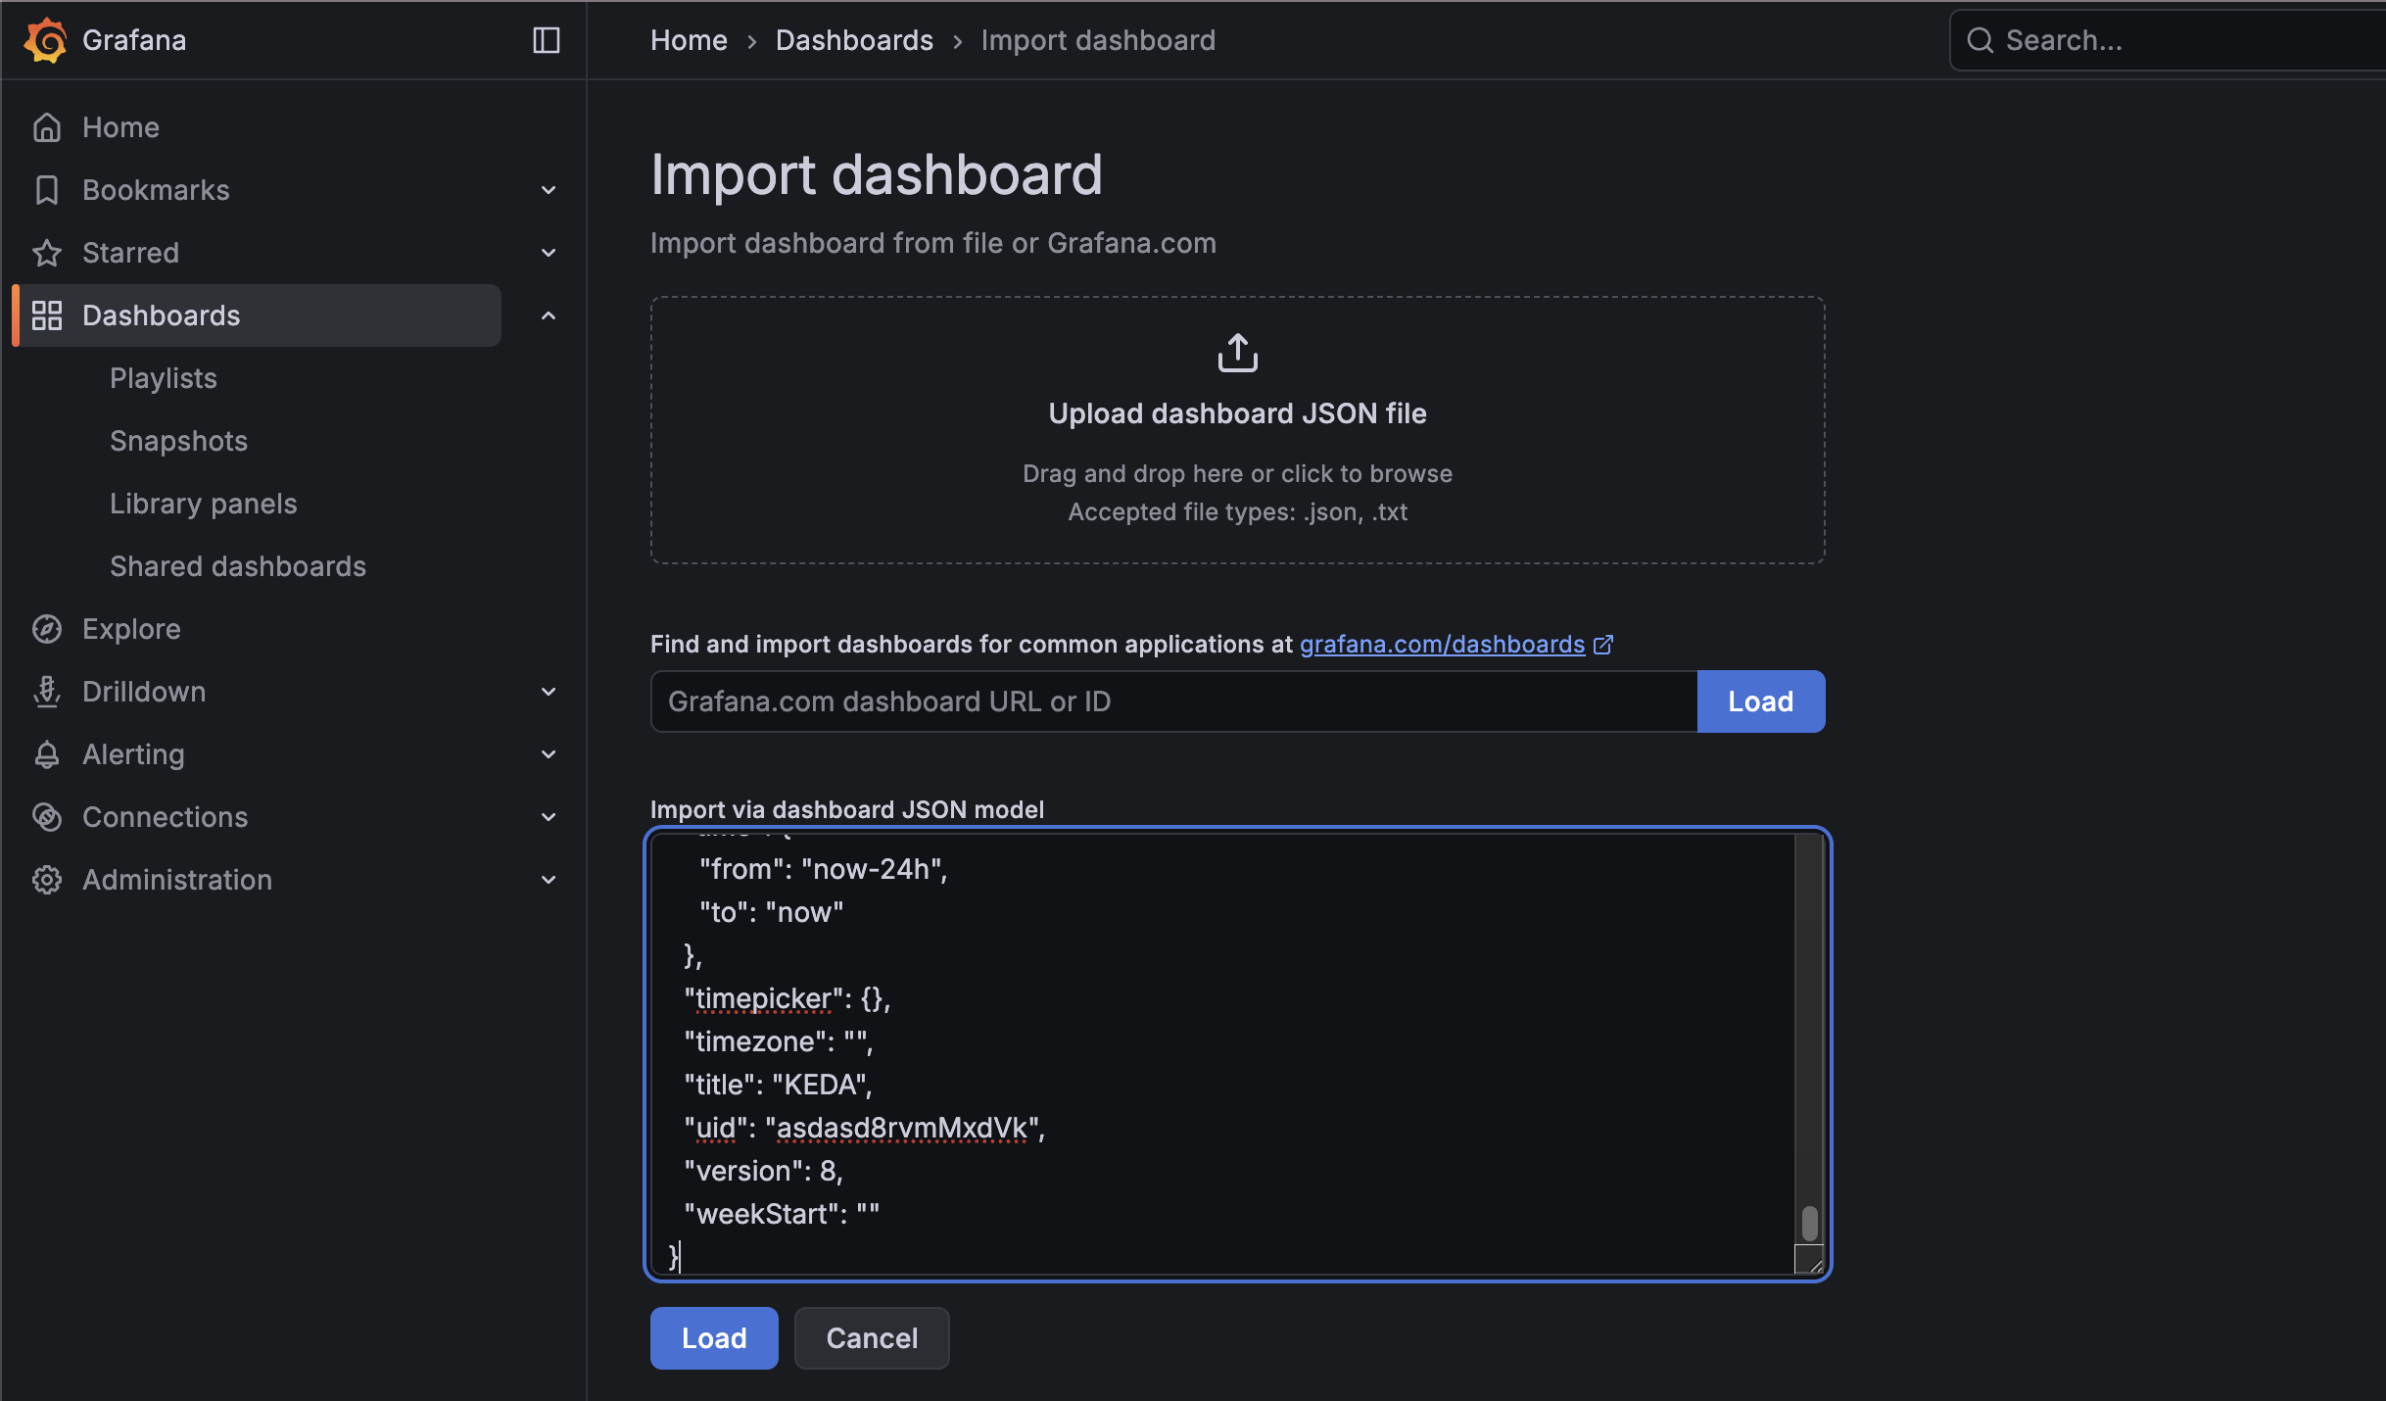Click the Drilldown icon in sidebar
The width and height of the screenshot is (2386, 1401).
47,692
